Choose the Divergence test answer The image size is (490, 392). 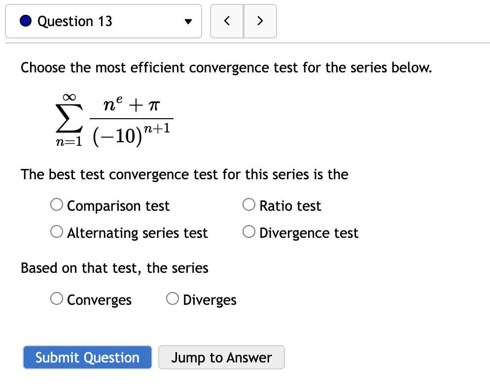[x=249, y=231]
